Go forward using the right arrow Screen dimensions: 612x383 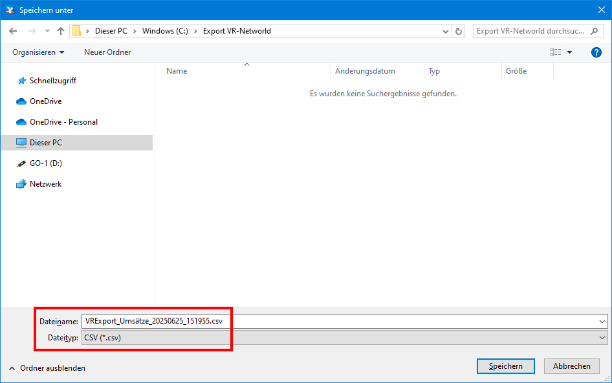tap(32, 31)
